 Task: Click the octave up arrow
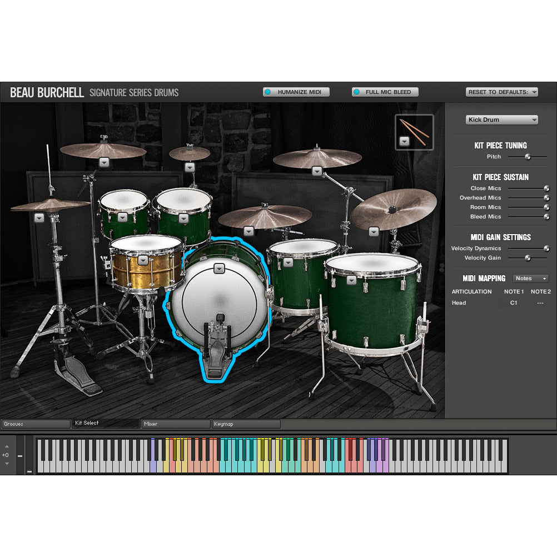coord(7,446)
